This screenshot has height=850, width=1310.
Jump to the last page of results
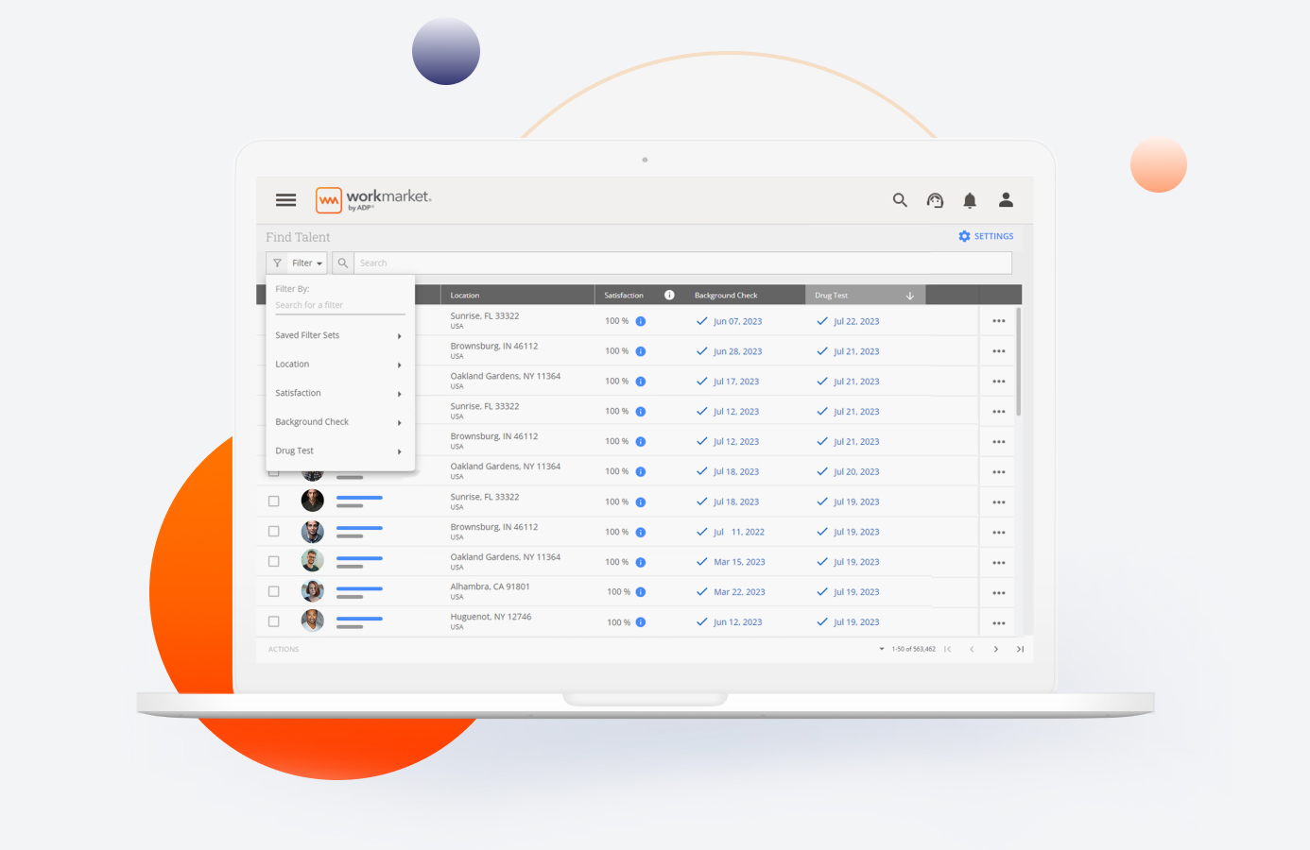tap(1020, 650)
